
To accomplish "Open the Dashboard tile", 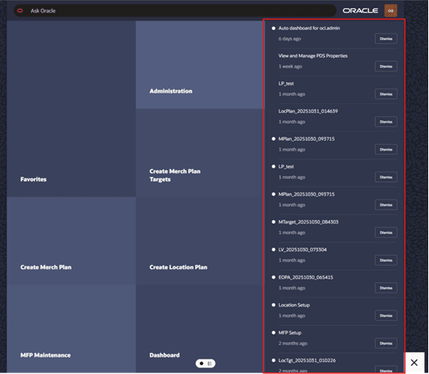I will coord(199,328).
